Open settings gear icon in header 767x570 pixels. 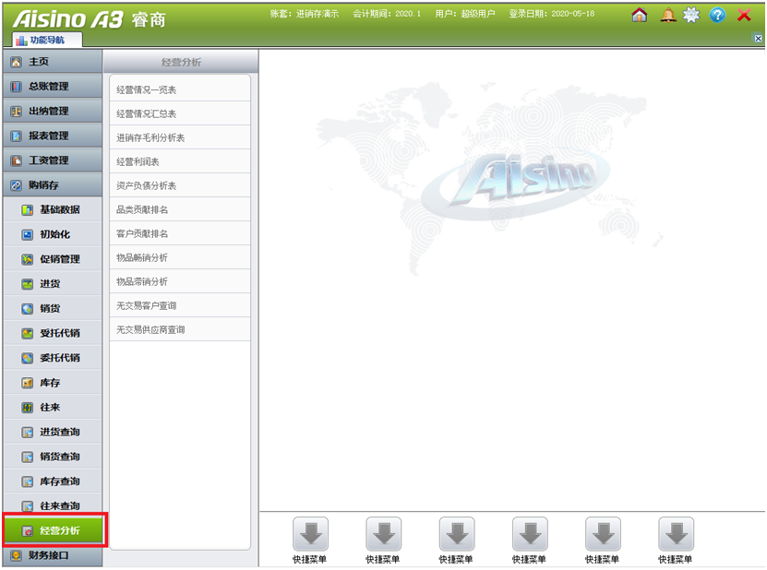[691, 15]
